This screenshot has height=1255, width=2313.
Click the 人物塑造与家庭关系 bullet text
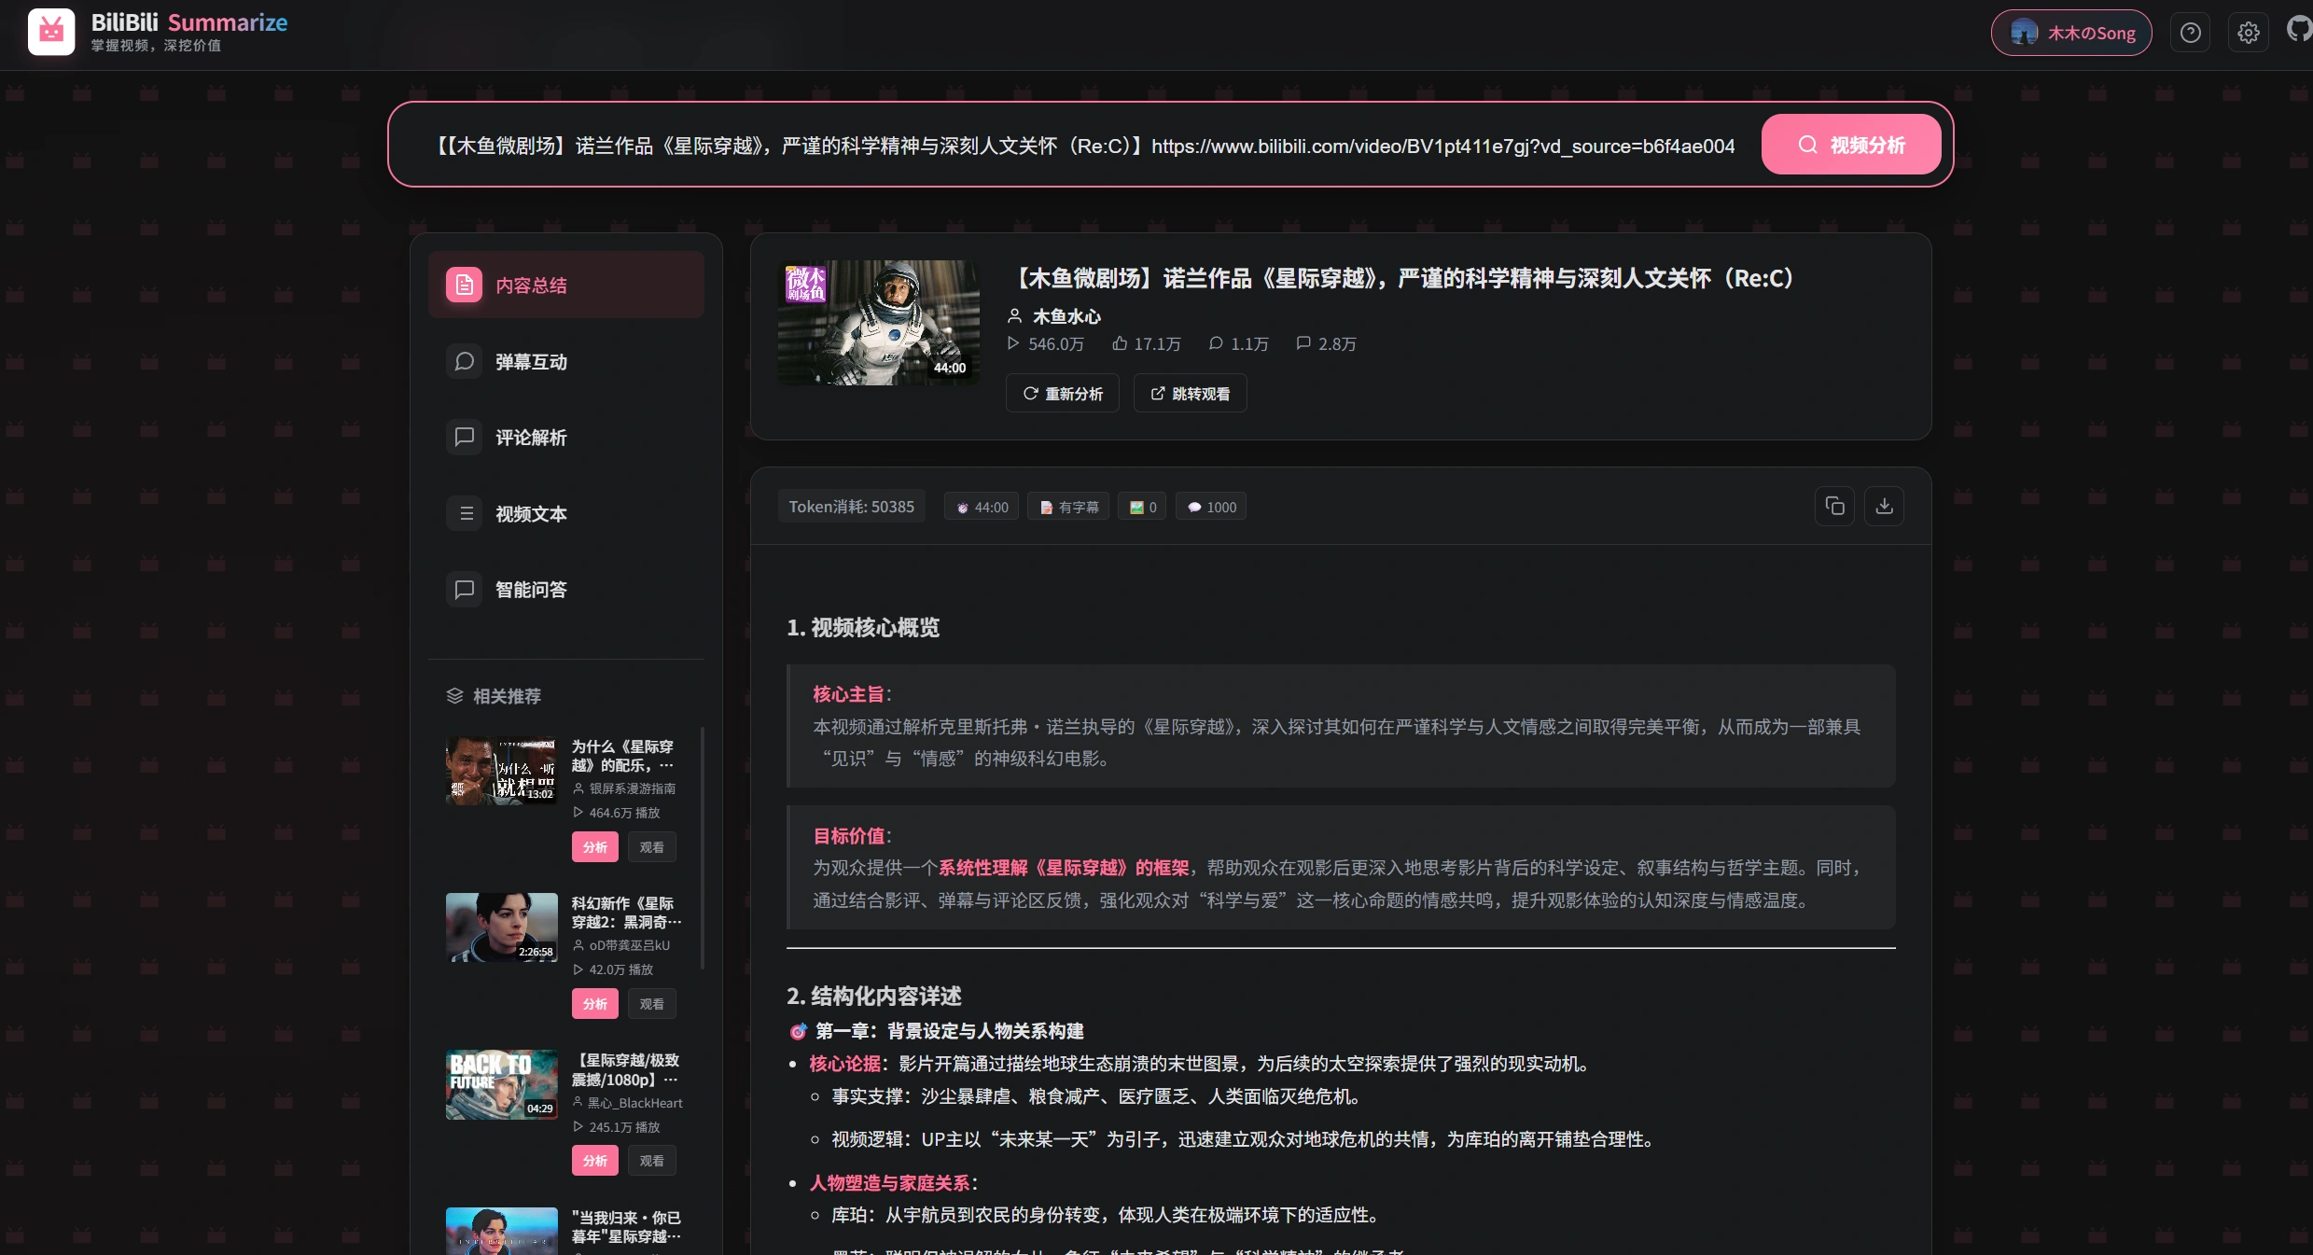(x=890, y=1183)
